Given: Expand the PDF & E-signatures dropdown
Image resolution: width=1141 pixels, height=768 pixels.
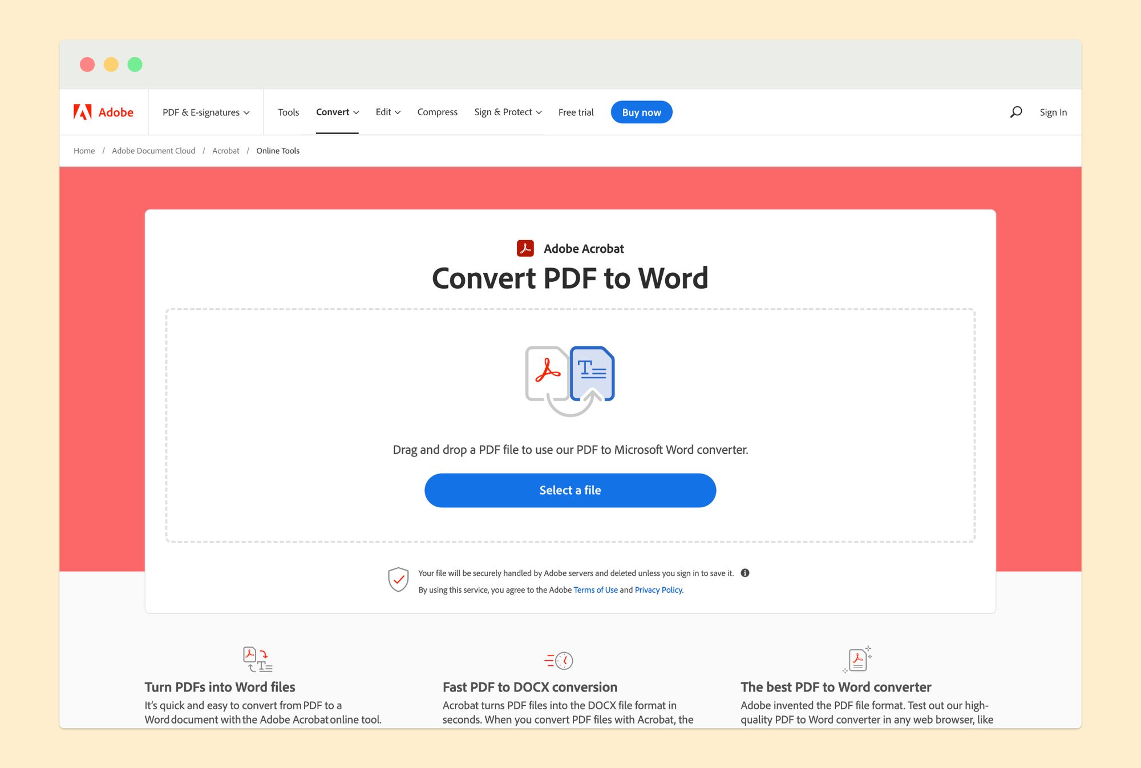Looking at the screenshot, I should [206, 112].
